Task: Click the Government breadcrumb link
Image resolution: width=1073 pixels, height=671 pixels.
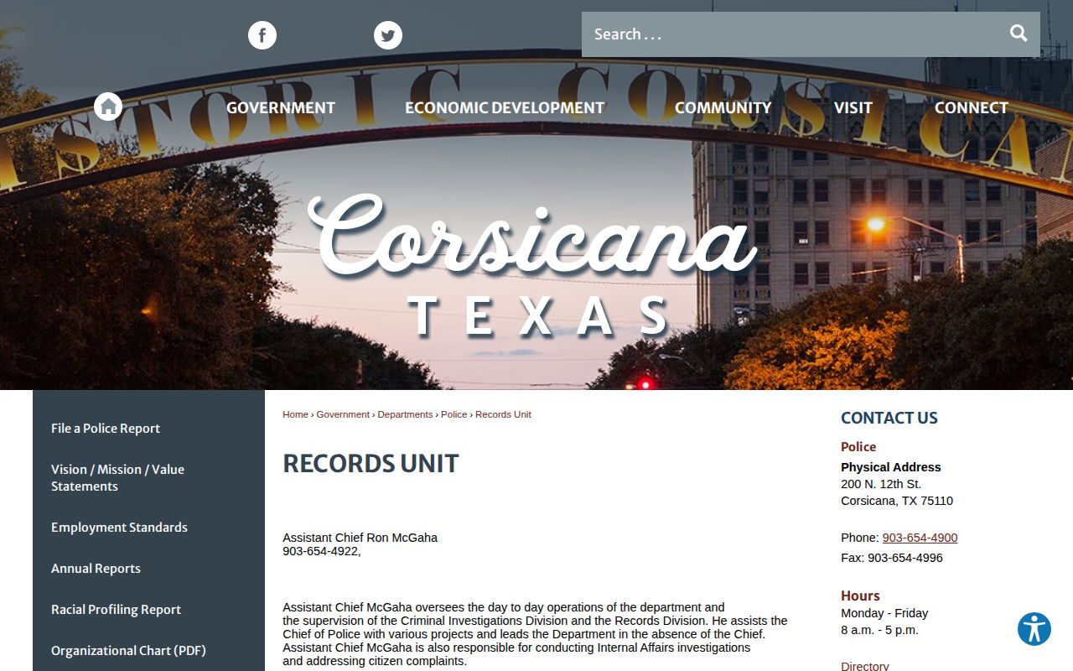Action: (343, 414)
